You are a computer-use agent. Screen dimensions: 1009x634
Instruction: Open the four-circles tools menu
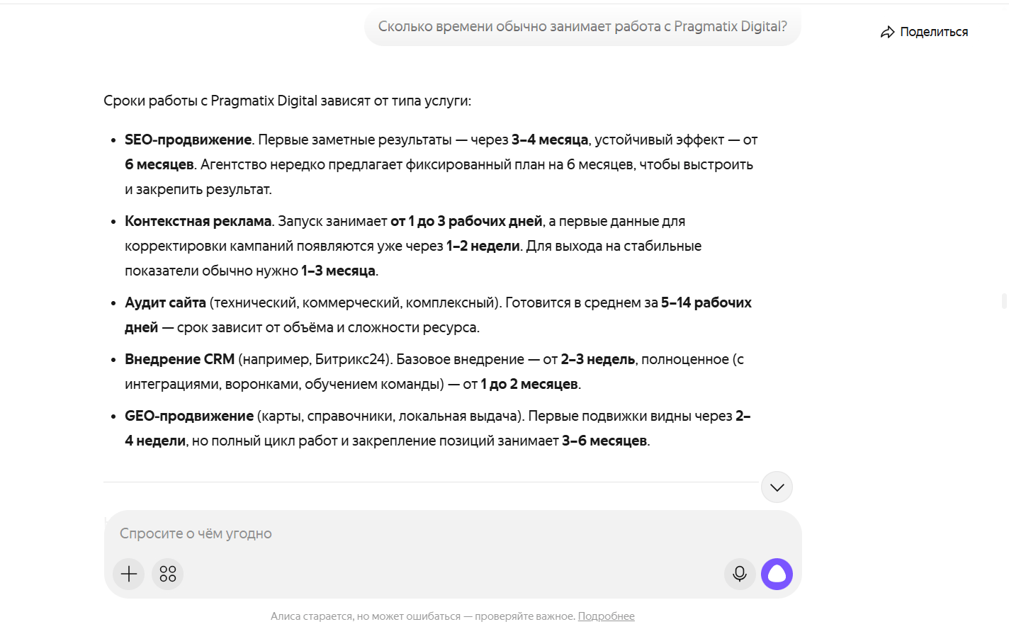168,574
